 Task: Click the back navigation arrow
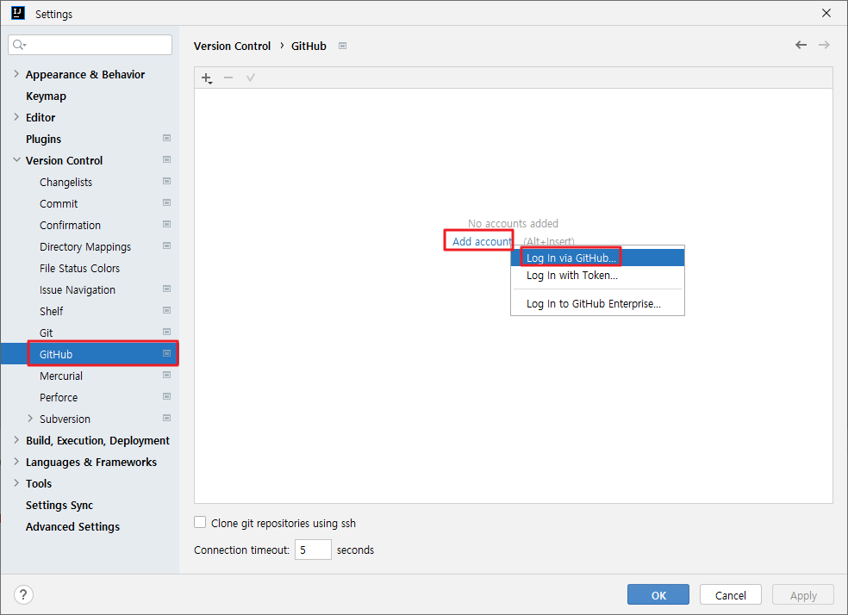[801, 45]
